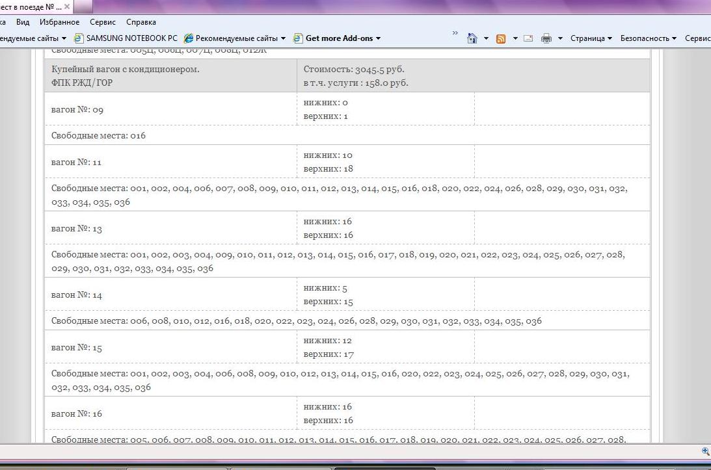The width and height of the screenshot is (711, 470).
Task: Click the Read mail envelope icon
Action: click(x=528, y=38)
